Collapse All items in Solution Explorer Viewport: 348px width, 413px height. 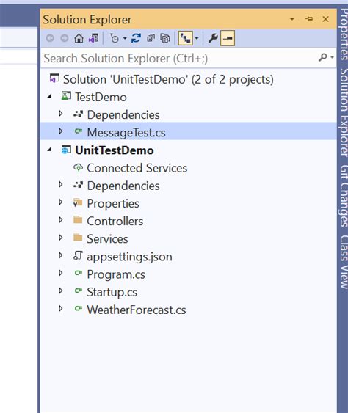(x=151, y=38)
